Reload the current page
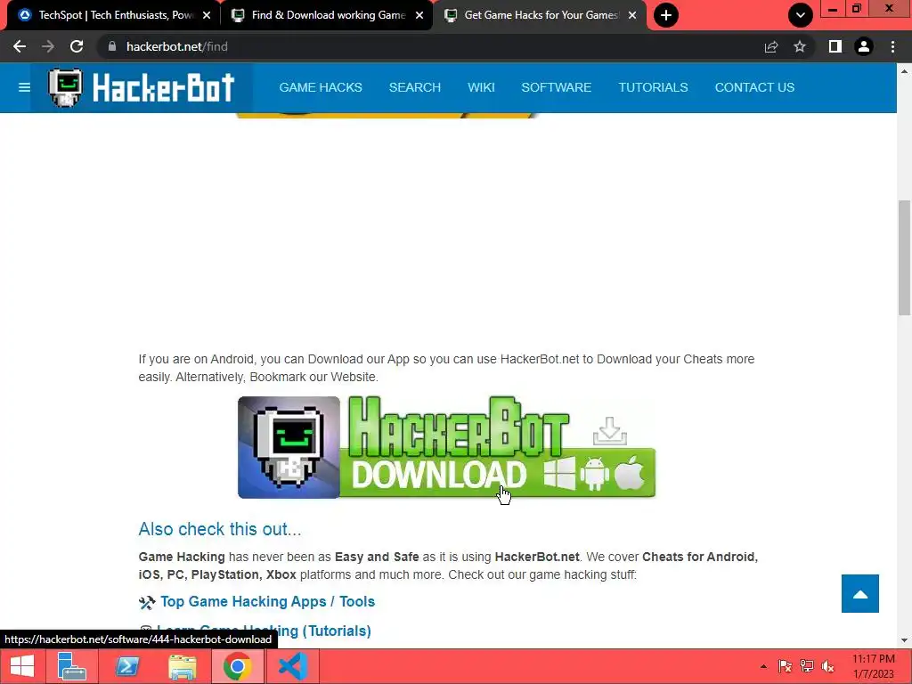 click(x=77, y=46)
